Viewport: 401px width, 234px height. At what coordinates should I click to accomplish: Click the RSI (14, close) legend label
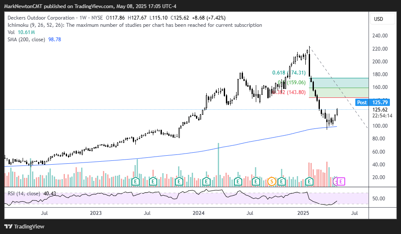coord(24,194)
